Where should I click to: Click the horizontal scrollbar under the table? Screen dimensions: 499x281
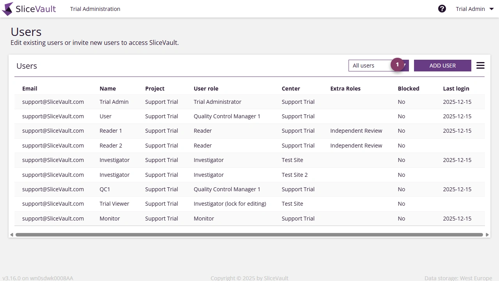pos(249,234)
